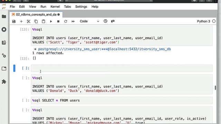Open the Tabs menu

pos(67,7)
